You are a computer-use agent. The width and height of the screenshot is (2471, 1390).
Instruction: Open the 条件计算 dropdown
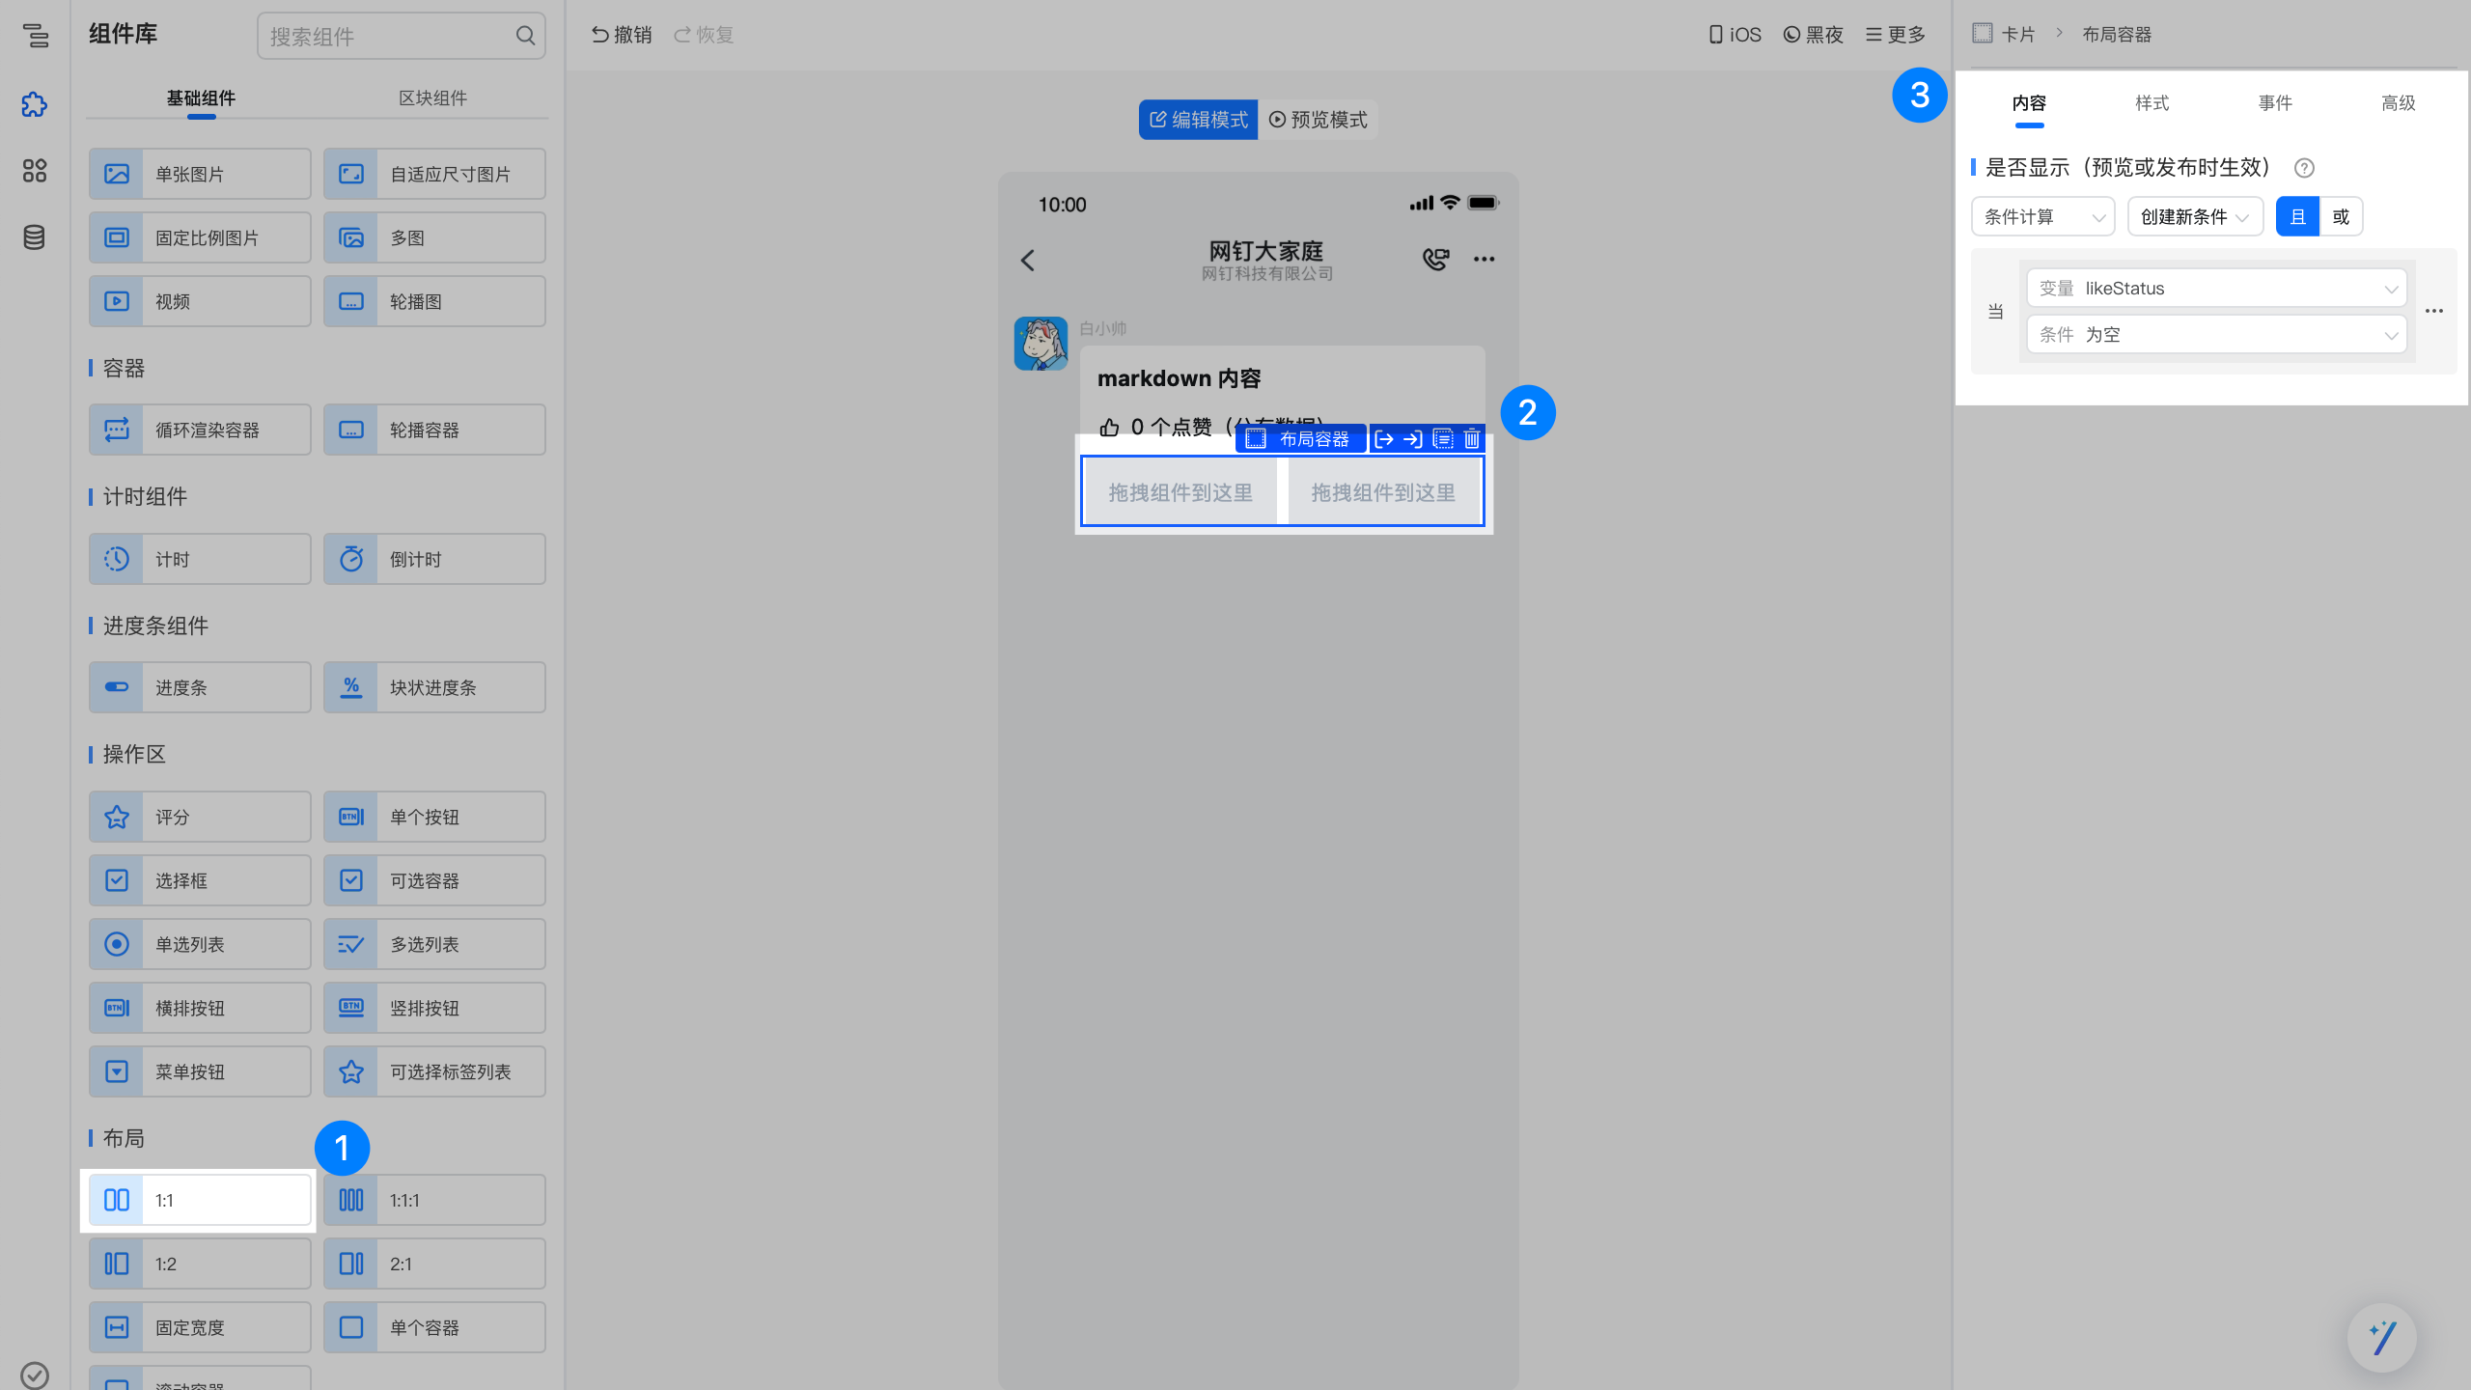tap(2042, 216)
